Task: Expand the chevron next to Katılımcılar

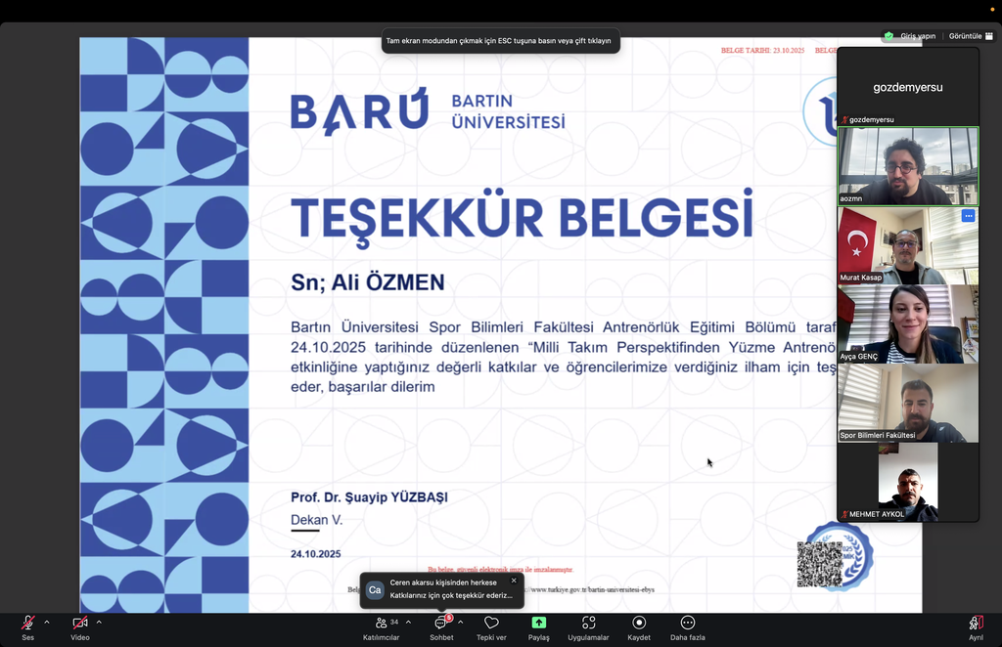Action: pyautogui.click(x=408, y=622)
